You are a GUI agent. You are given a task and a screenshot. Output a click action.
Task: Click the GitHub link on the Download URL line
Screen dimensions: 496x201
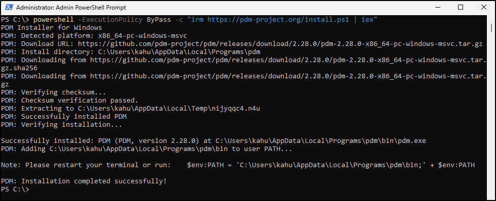coord(280,44)
